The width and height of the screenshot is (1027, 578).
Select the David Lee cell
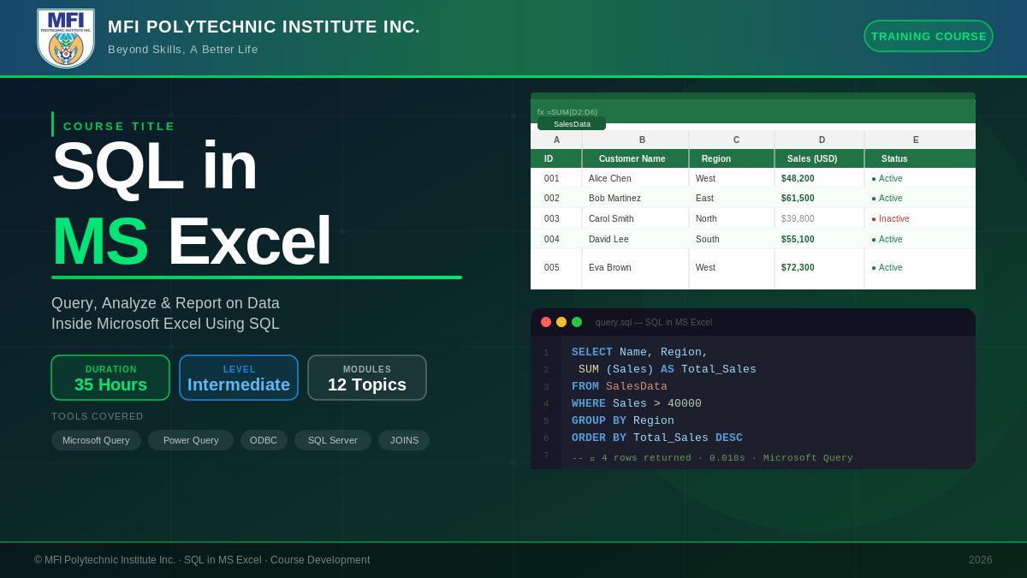(x=635, y=239)
